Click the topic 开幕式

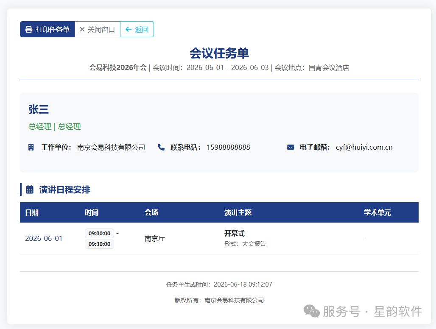(x=235, y=233)
